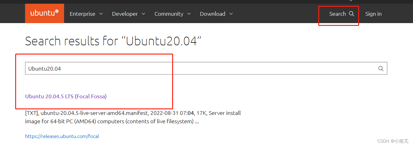The image size is (413, 146).
Task: Open the Community menu
Action: [x=172, y=14]
